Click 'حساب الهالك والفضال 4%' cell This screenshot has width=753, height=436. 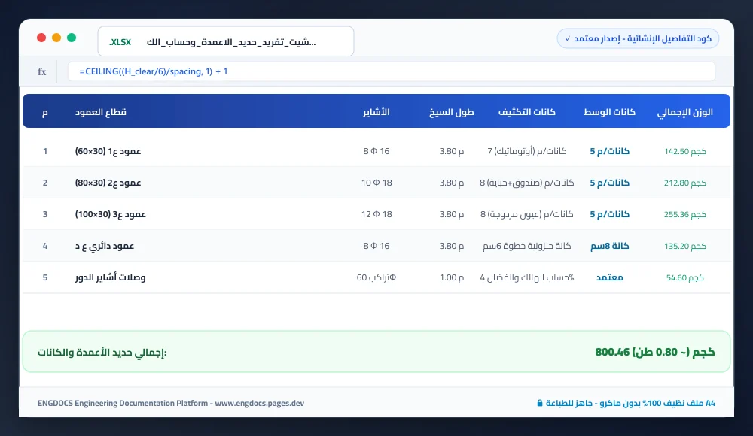[x=527, y=277]
